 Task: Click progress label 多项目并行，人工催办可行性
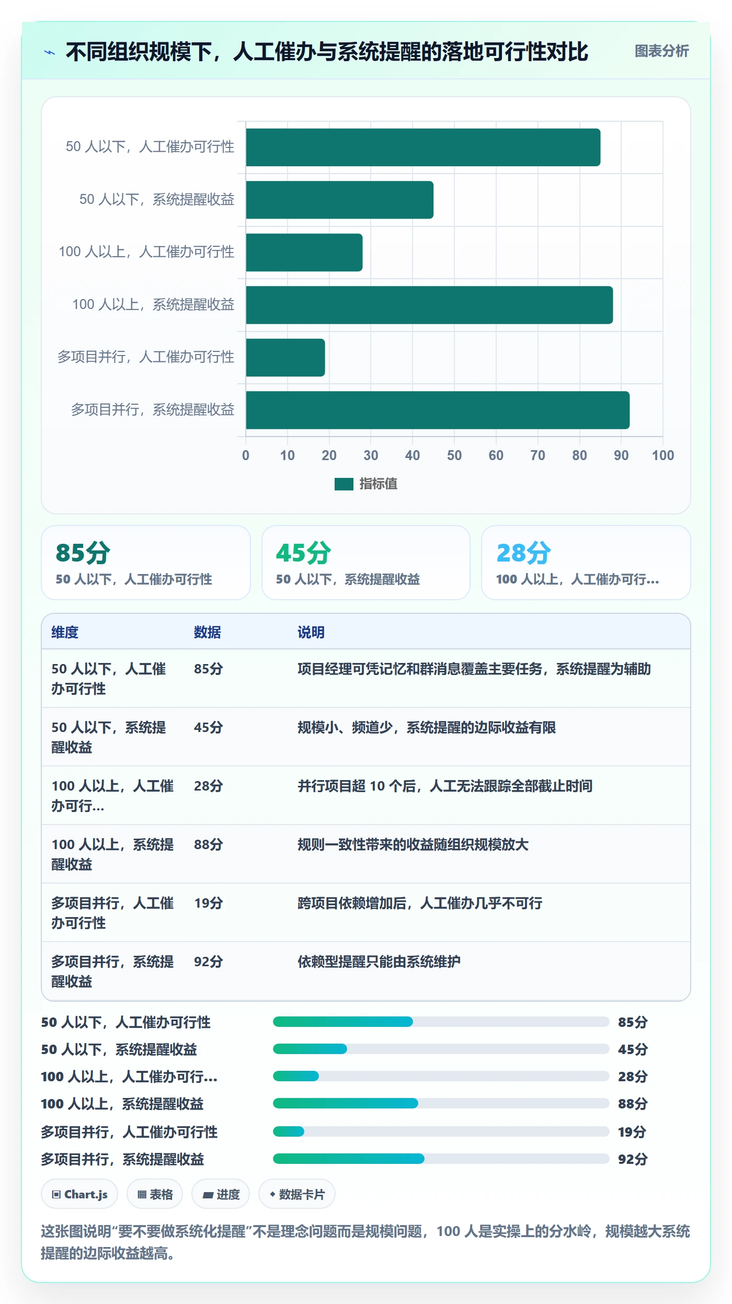point(129,1132)
